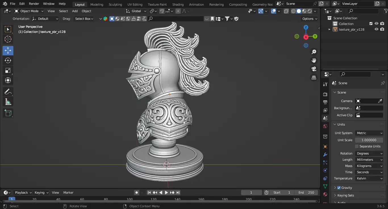Uncheck Collection exclude-from-view-layer checkbox

pos(371,24)
